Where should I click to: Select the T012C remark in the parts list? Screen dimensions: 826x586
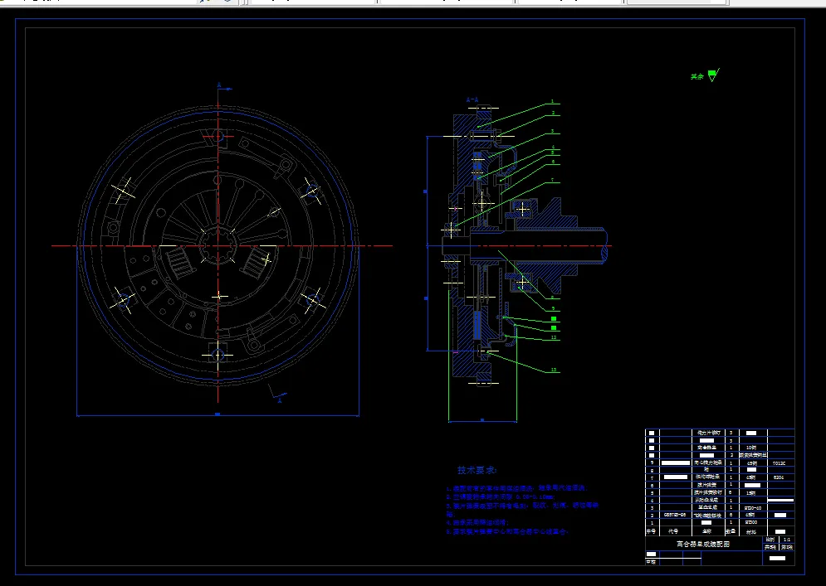coord(780,463)
